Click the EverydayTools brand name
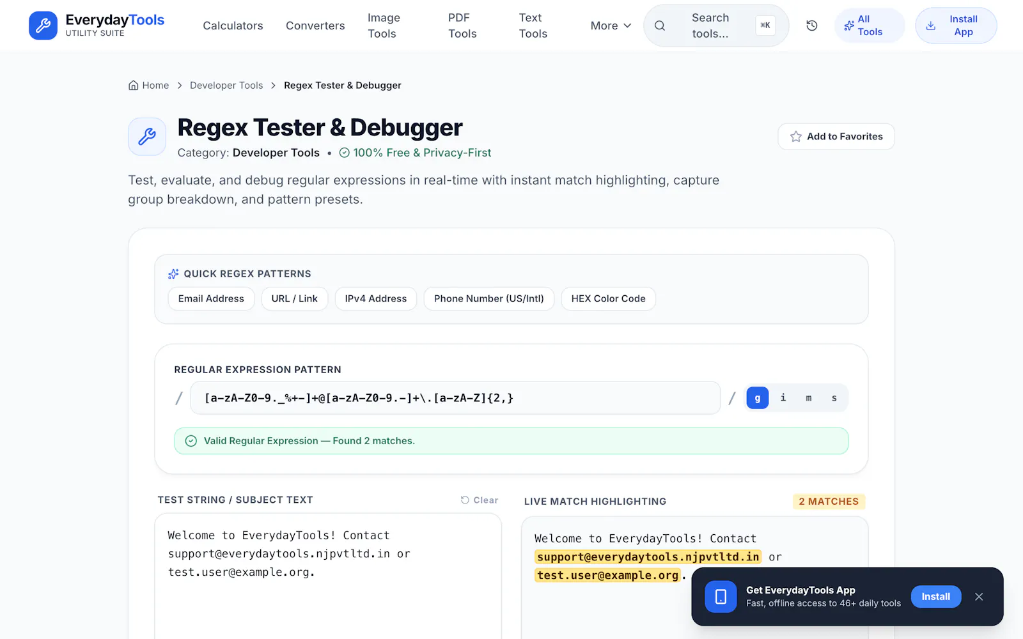The height and width of the screenshot is (639, 1023). [x=115, y=20]
